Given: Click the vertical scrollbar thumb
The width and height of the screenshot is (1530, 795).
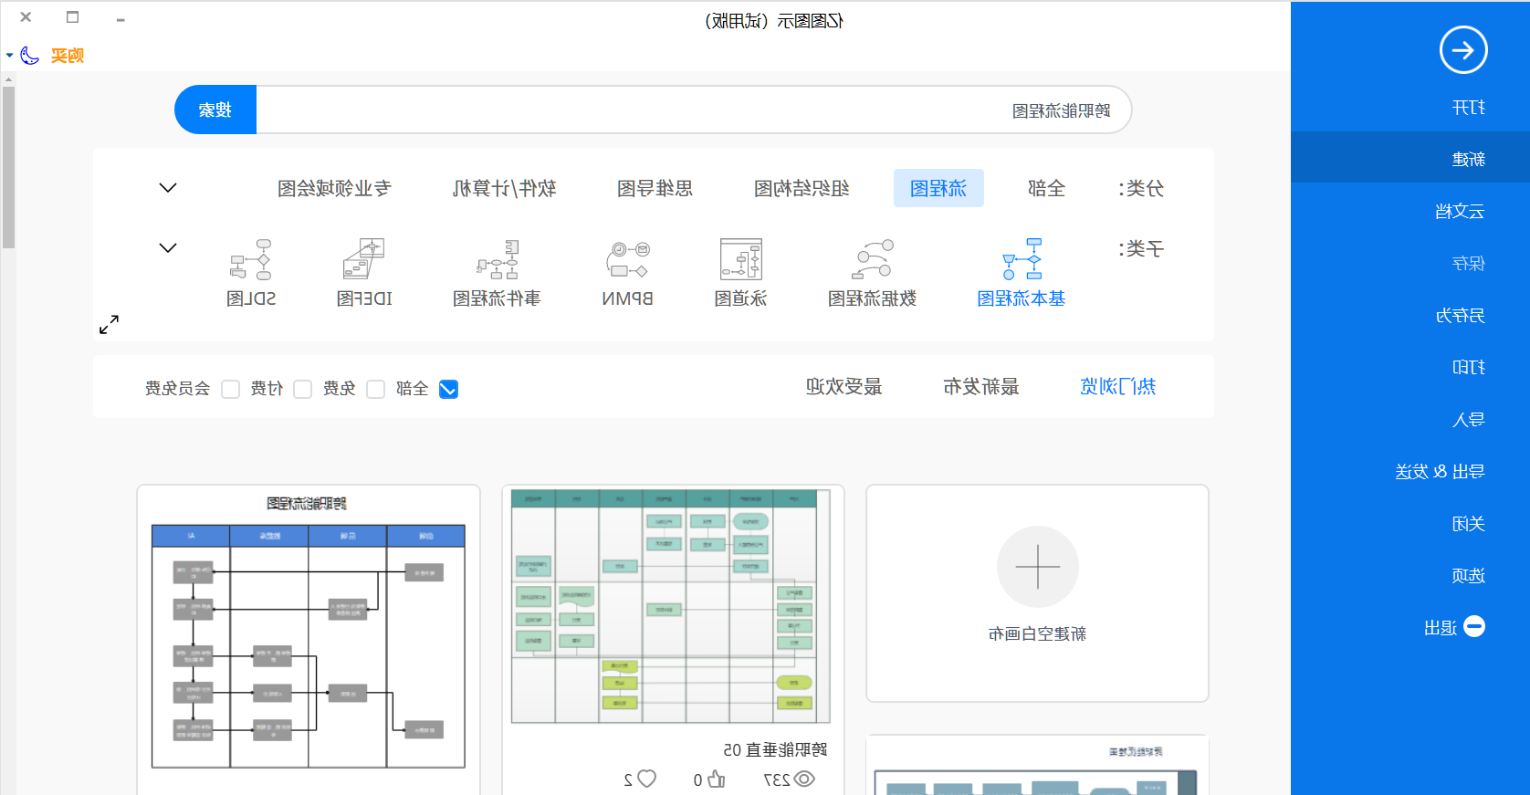Looking at the screenshot, I should tap(8, 167).
